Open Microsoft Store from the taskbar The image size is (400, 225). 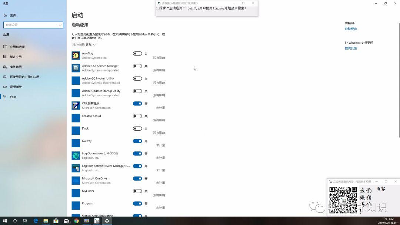click(x=56, y=221)
